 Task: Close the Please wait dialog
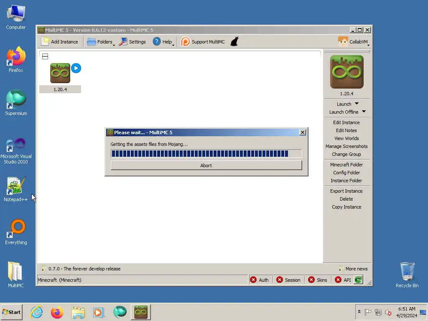tap(303, 132)
